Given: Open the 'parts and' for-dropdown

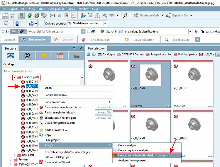Looking at the screenshot, I should point(210,32).
